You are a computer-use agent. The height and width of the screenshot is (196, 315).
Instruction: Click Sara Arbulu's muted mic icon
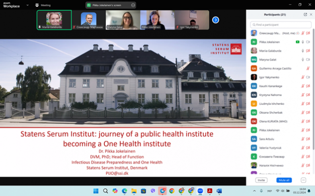[303, 139]
